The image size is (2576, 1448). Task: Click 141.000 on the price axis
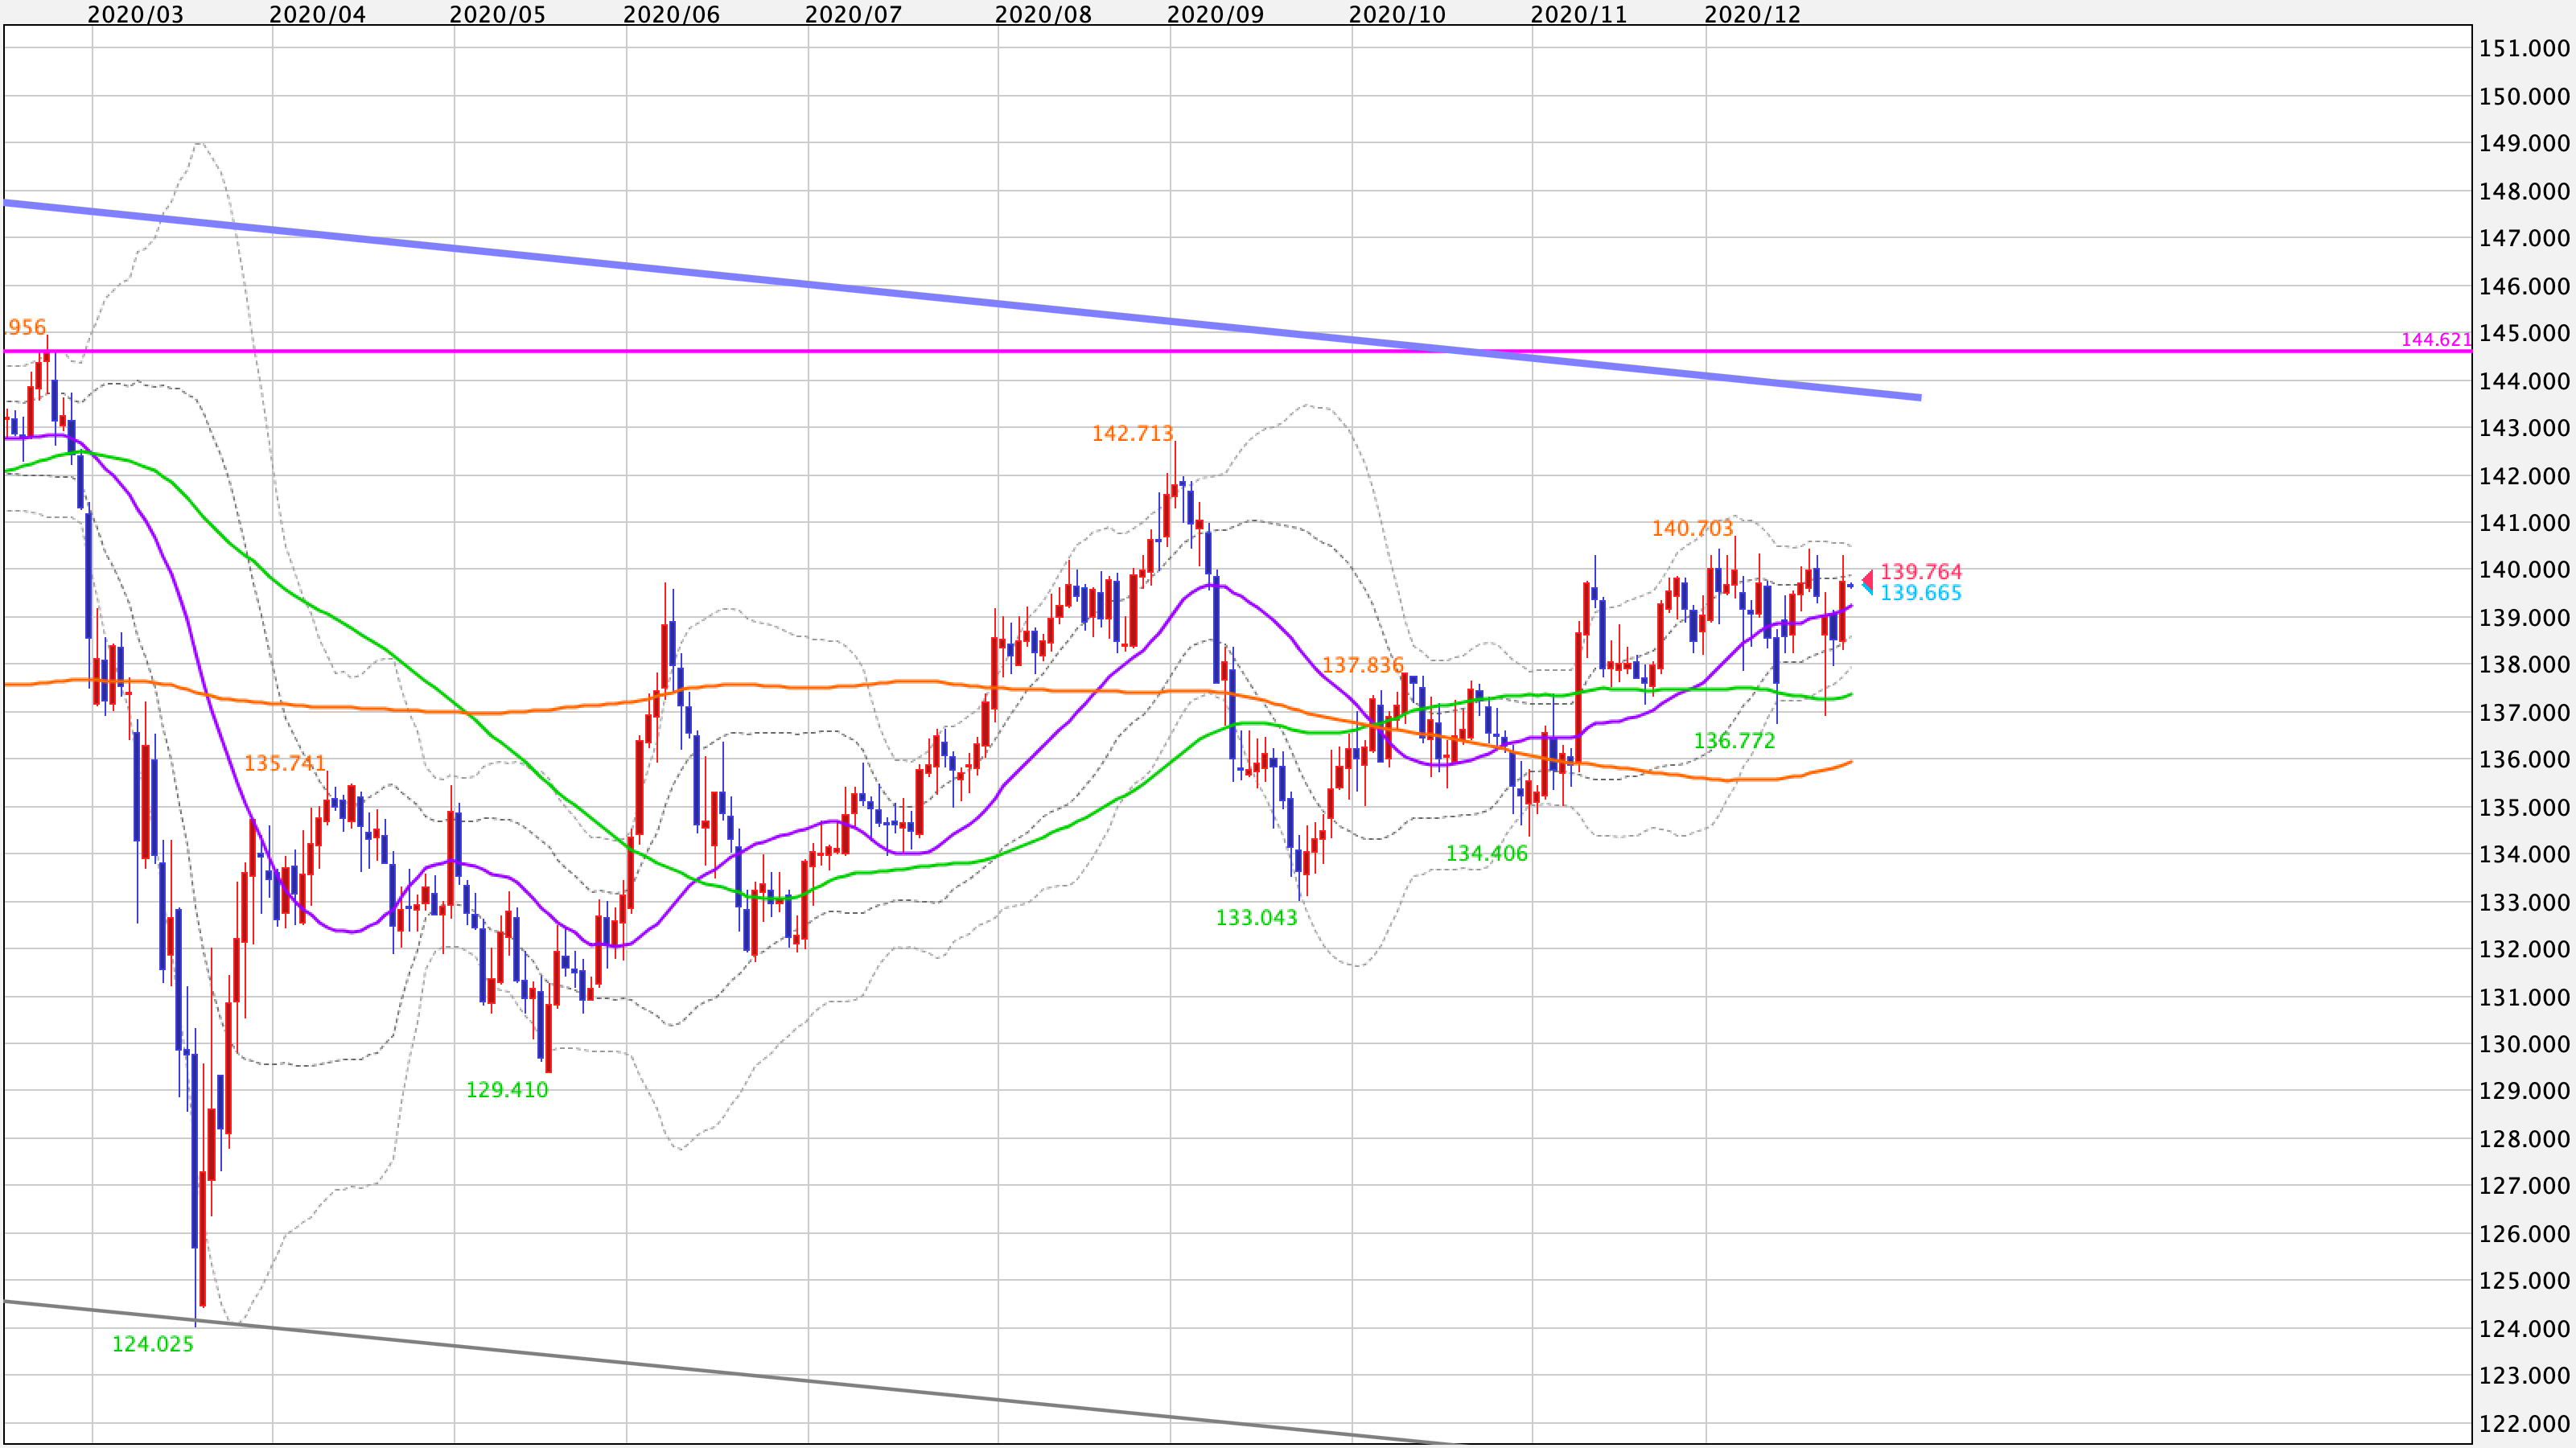[x=2524, y=522]
